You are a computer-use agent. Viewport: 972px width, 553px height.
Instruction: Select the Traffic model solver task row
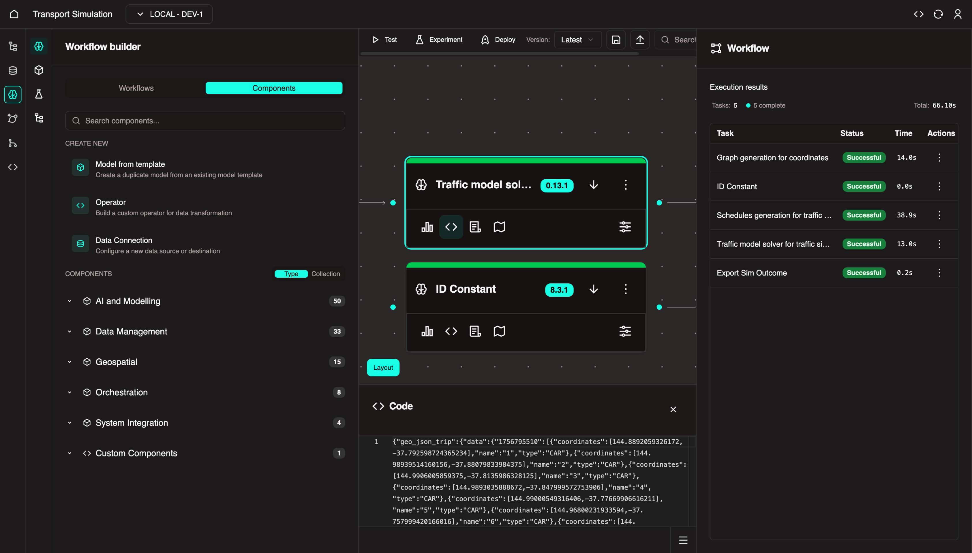pos(833,244)
